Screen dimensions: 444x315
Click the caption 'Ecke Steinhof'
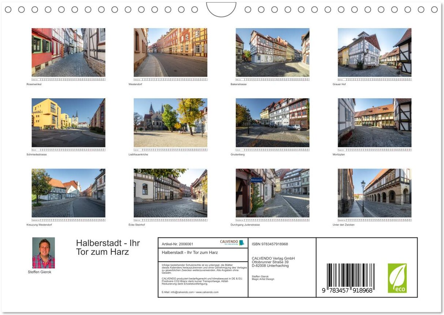pos(137,225)
